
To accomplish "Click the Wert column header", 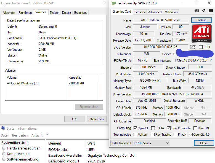I will pyautogui.click(x=97, y=143).
